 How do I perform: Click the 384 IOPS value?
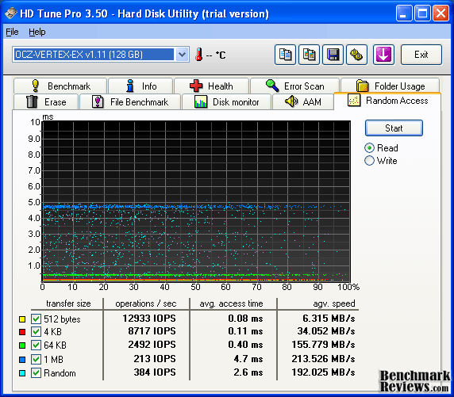pos(155,372)
